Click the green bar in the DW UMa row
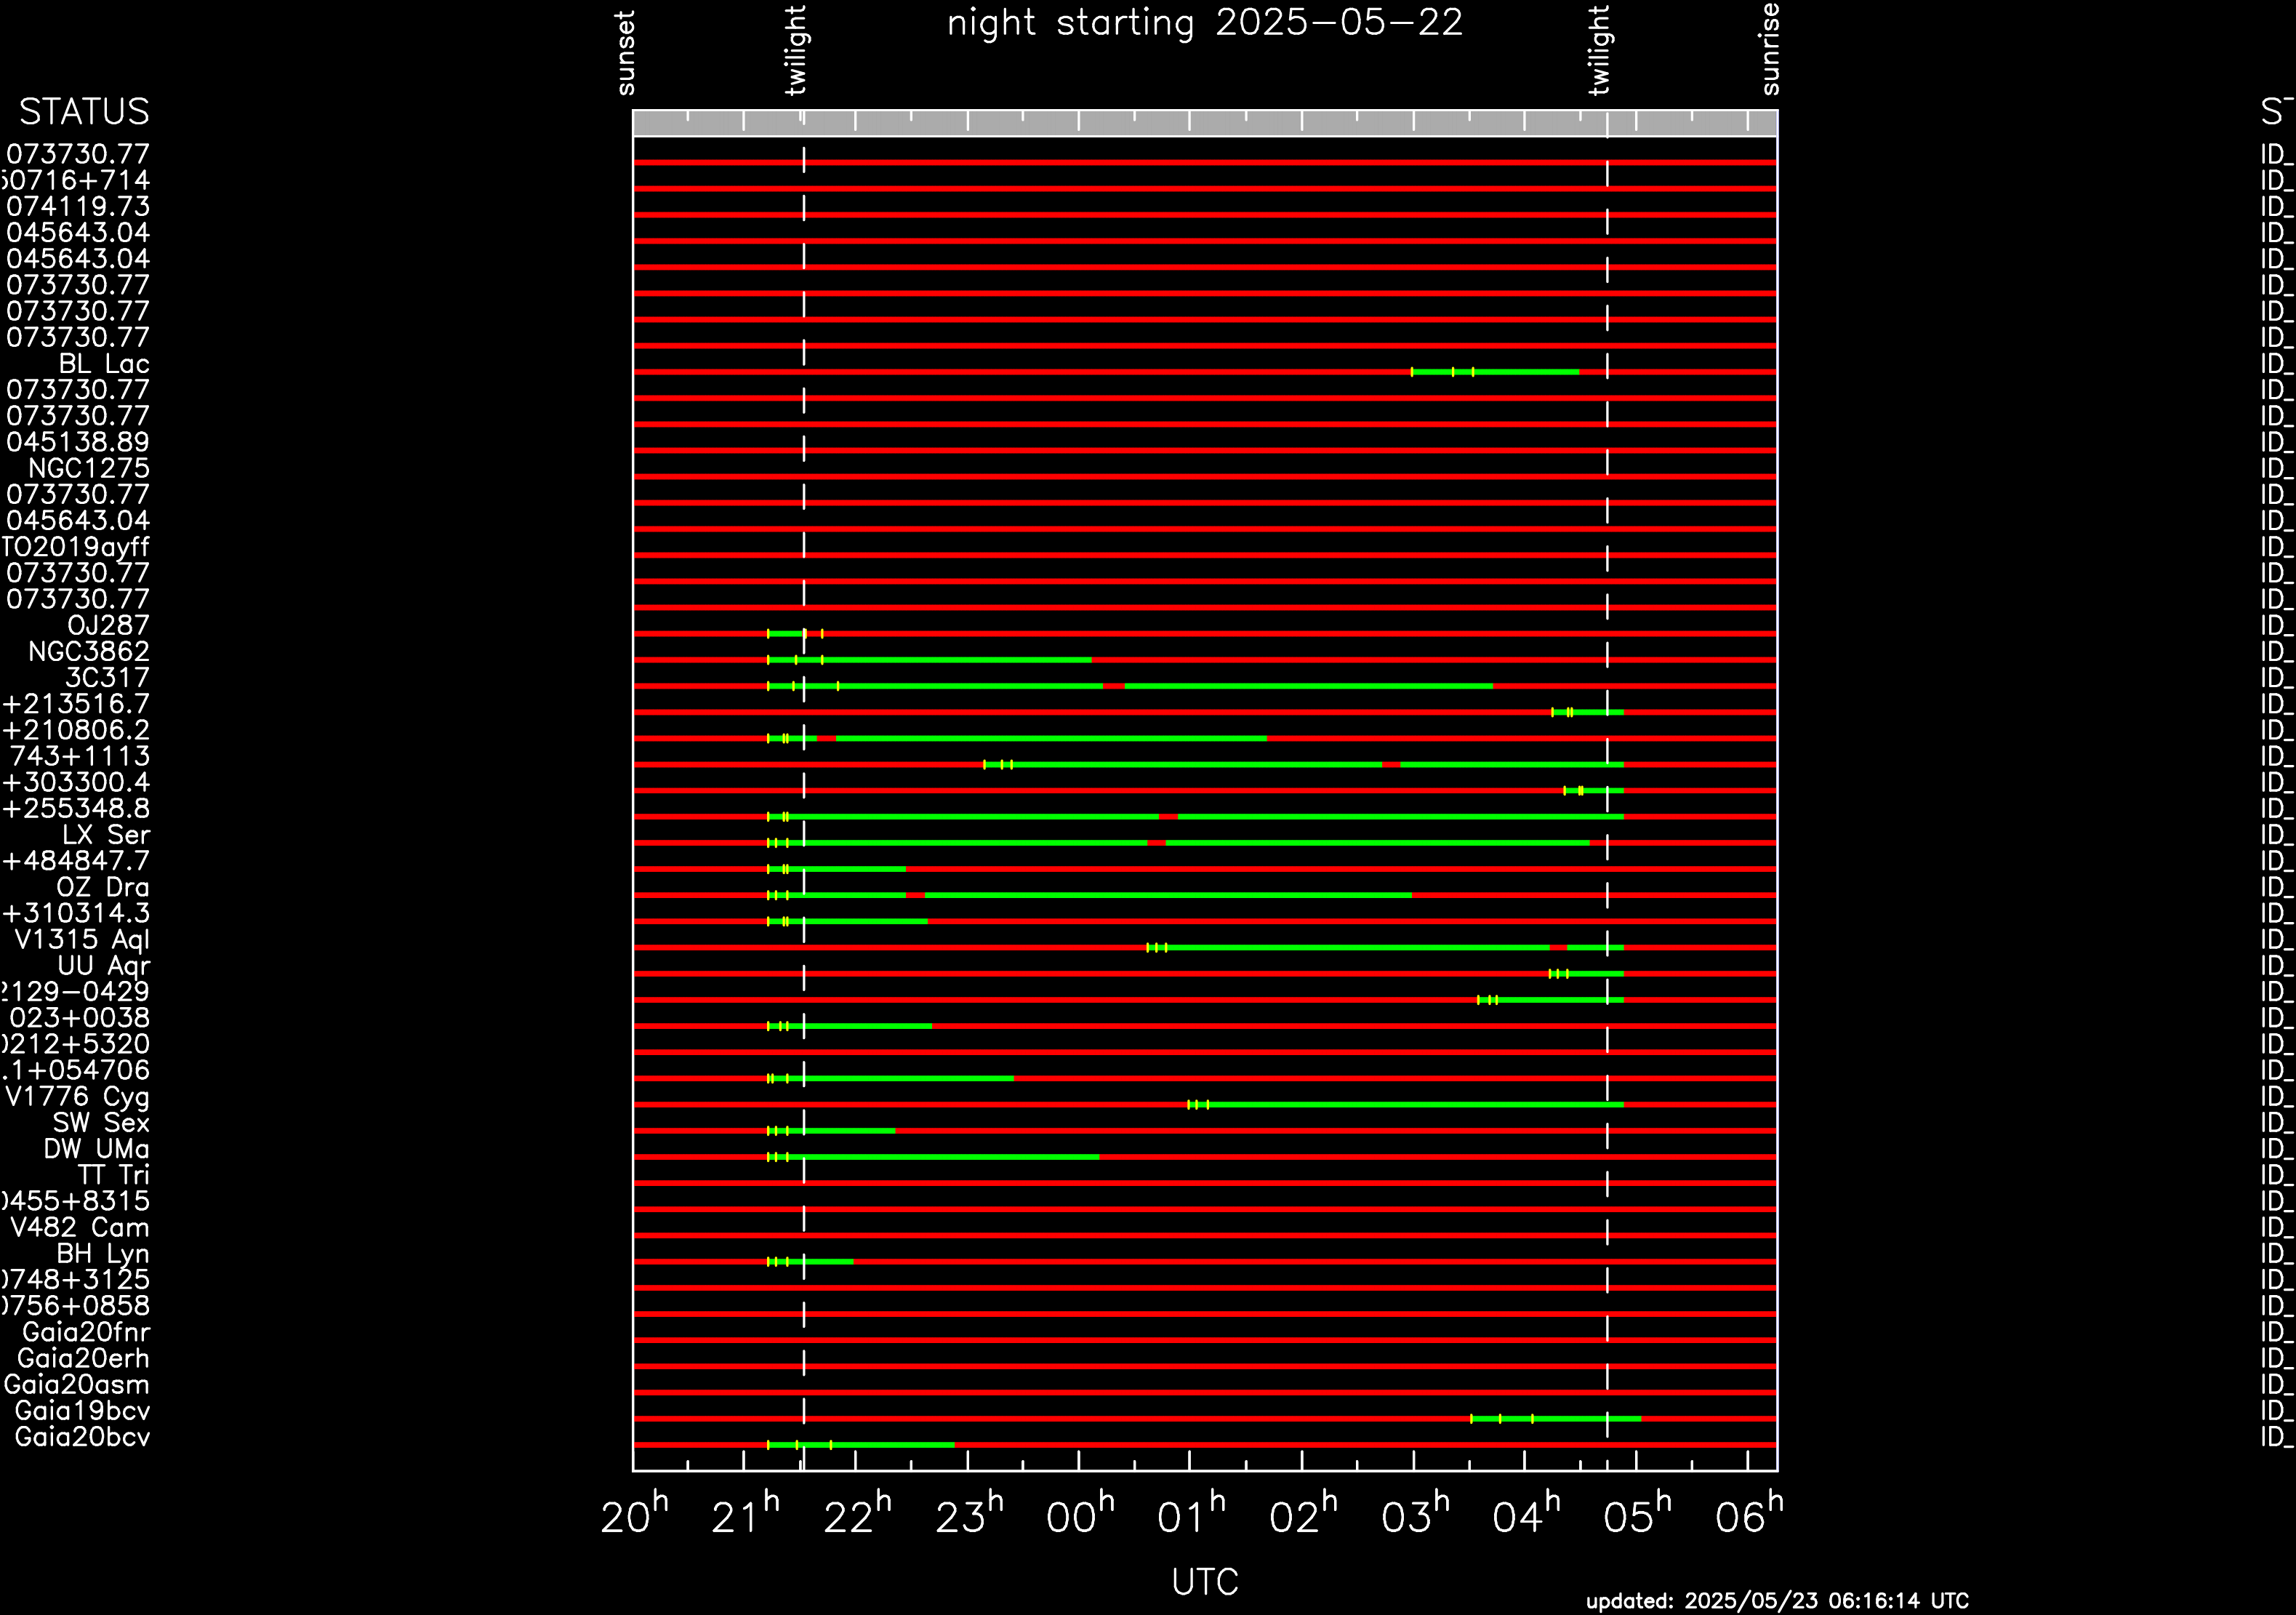Screen dimensions: 2296x1615 pyautogui.click(x=933, y=1157)
